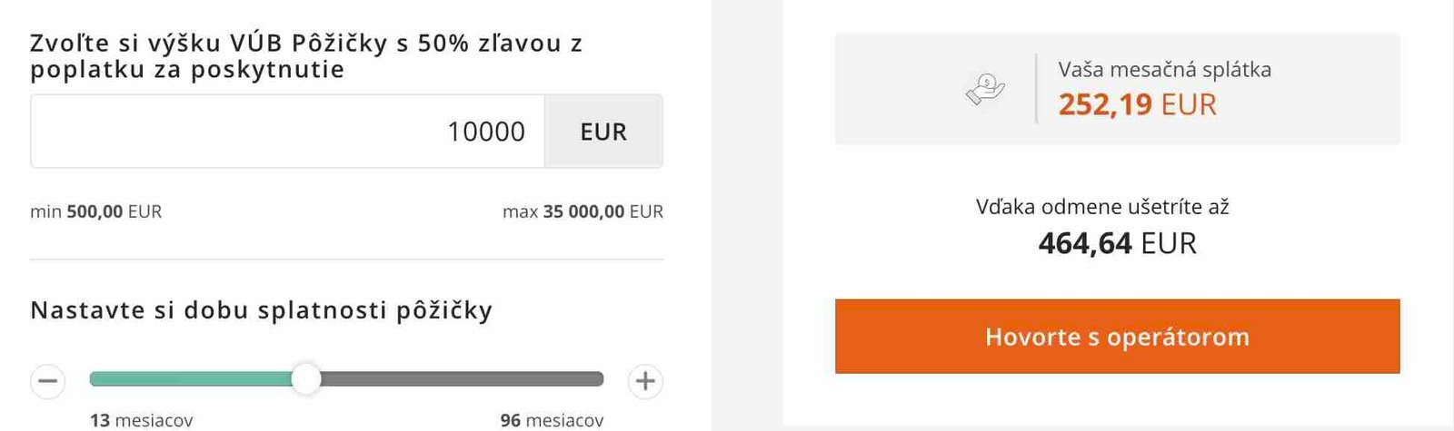Click the max 35 000,00 EUR label

(583, 211)
